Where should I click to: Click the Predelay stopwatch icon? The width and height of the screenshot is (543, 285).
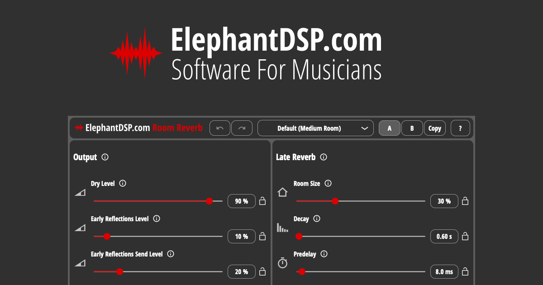(x=282, y=263)
